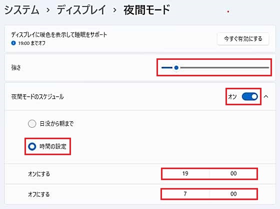Image resolution: width=280 pixels, height=209 pixels.
Task: Go to ディスプレイ in the breadcrumb
Action: (81, 10)
